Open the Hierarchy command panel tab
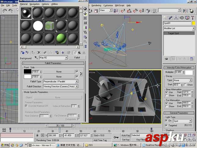Viewport: 197px width, 148px height. click(176, 18)
